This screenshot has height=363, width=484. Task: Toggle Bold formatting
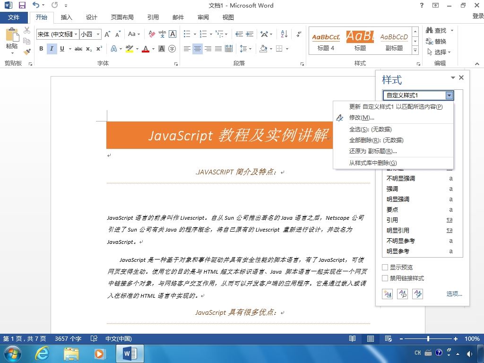point(41,49)
